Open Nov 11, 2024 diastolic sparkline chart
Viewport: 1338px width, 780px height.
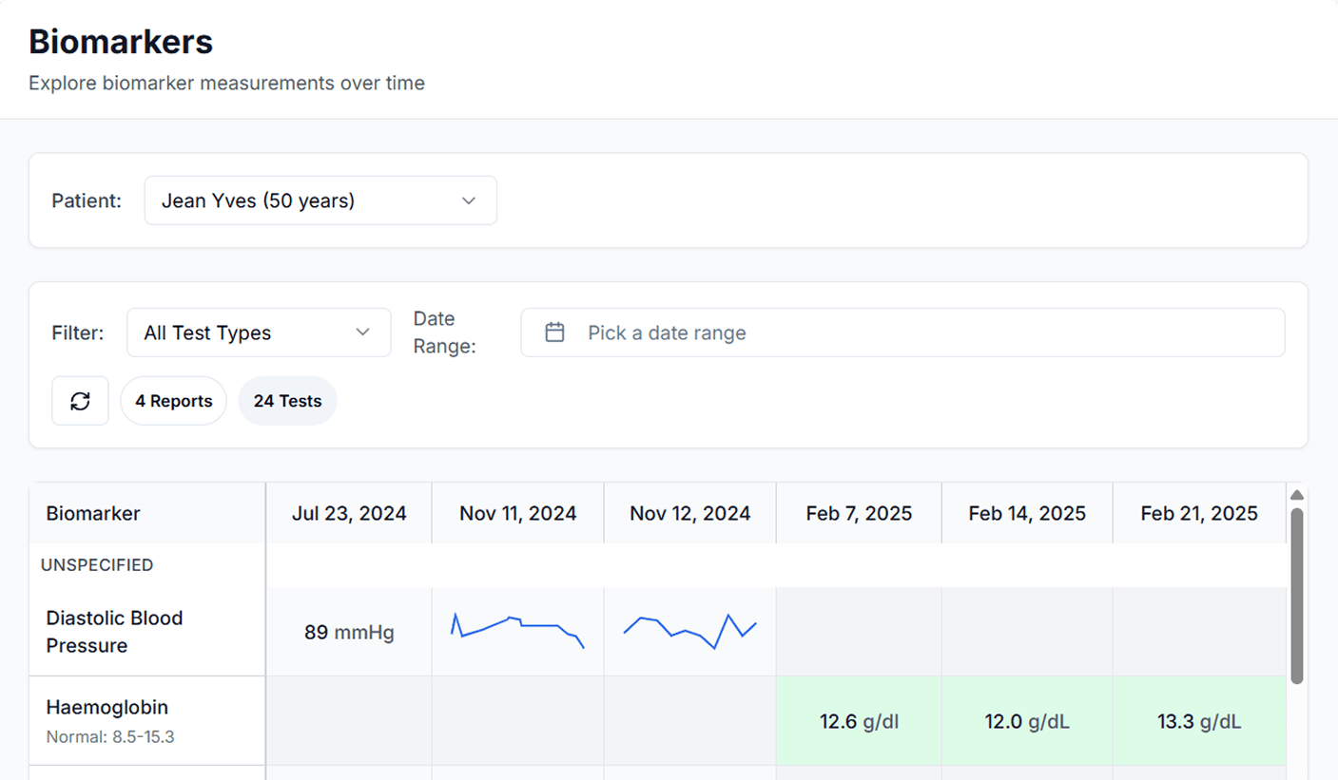517,631
